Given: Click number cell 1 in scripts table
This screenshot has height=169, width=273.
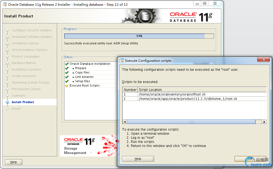Looking at the screenshot, I should (x=130, y=94).
